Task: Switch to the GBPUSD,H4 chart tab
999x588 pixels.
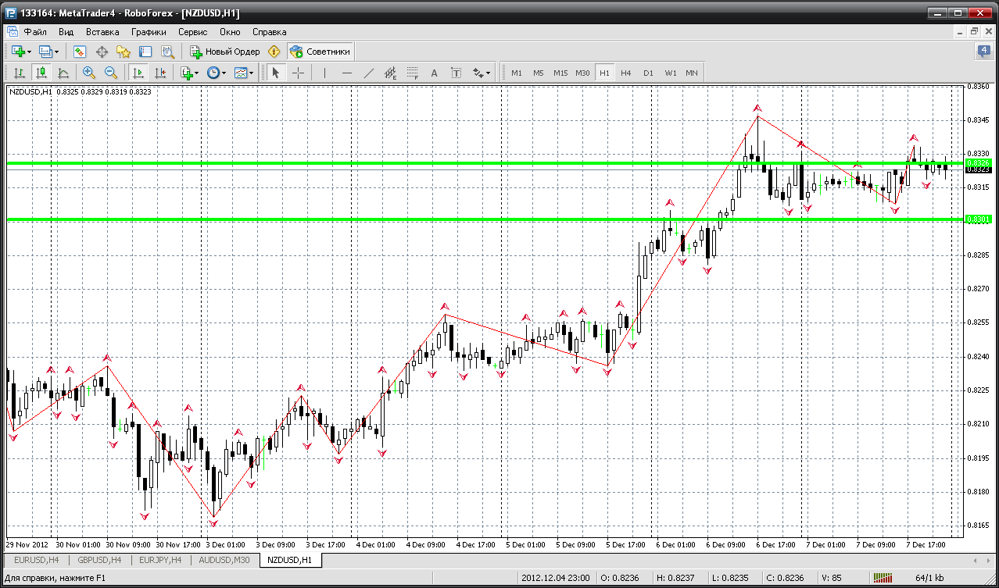Action: click(98, 560)
